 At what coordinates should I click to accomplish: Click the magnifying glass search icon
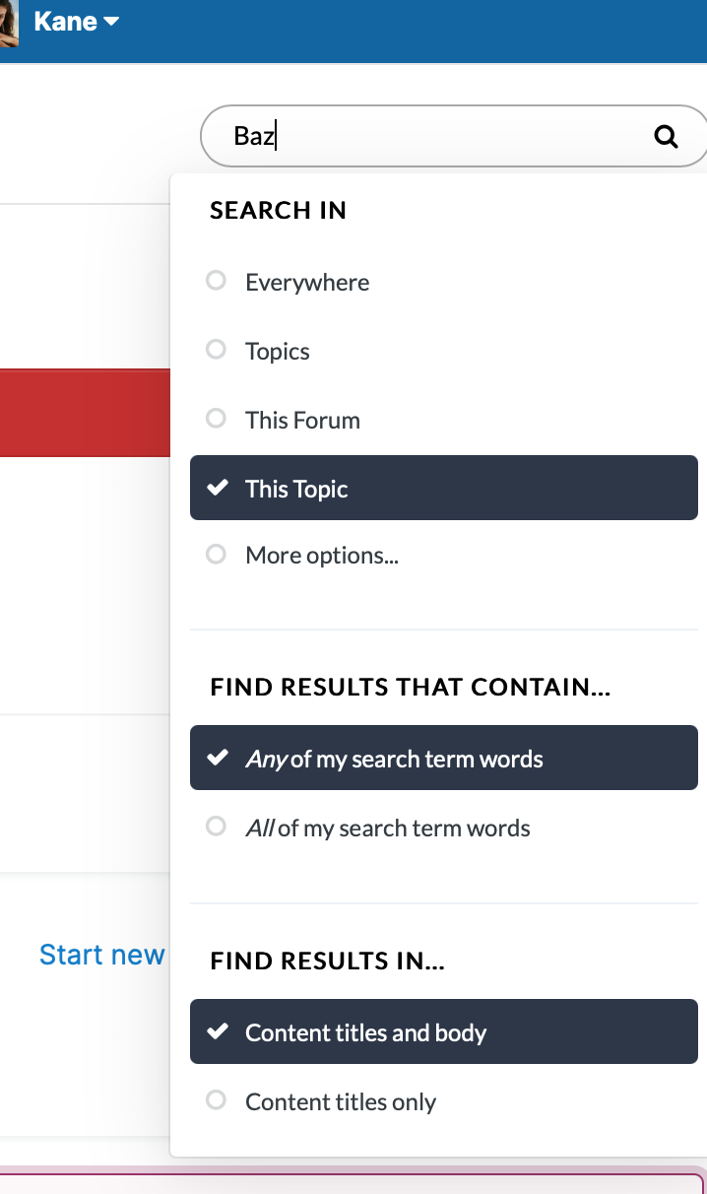667,137
